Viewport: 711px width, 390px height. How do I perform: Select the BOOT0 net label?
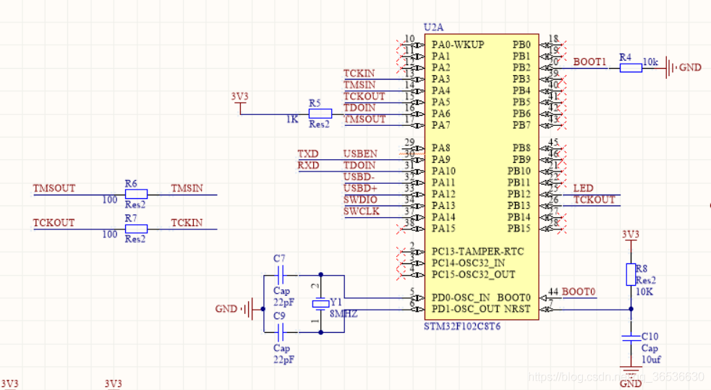click(579, 292)
